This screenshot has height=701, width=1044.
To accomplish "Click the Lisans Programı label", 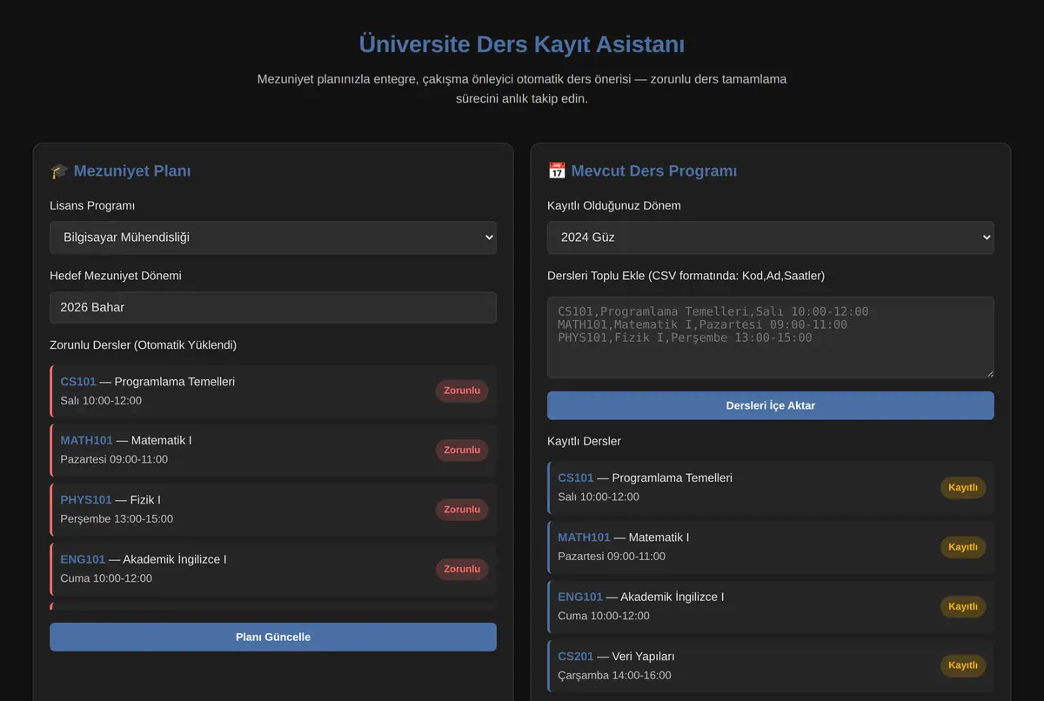I will (92, 206).
